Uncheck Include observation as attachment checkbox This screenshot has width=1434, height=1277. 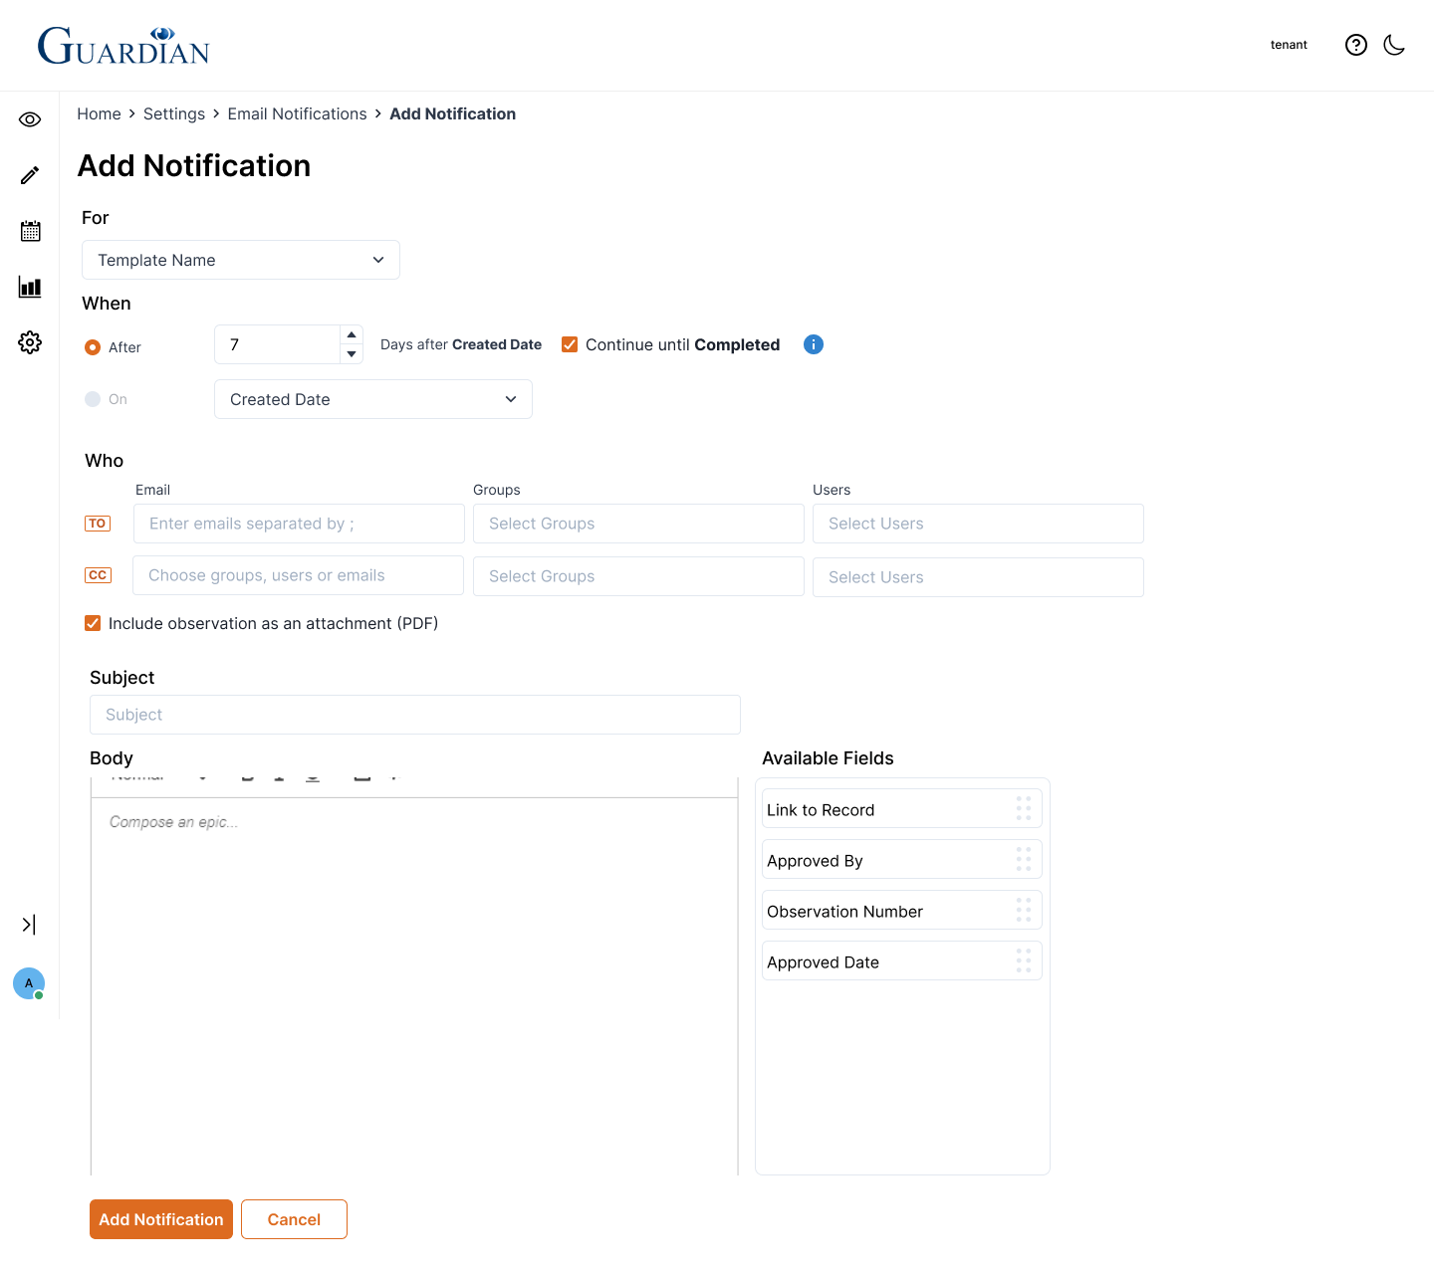point(93,623)
